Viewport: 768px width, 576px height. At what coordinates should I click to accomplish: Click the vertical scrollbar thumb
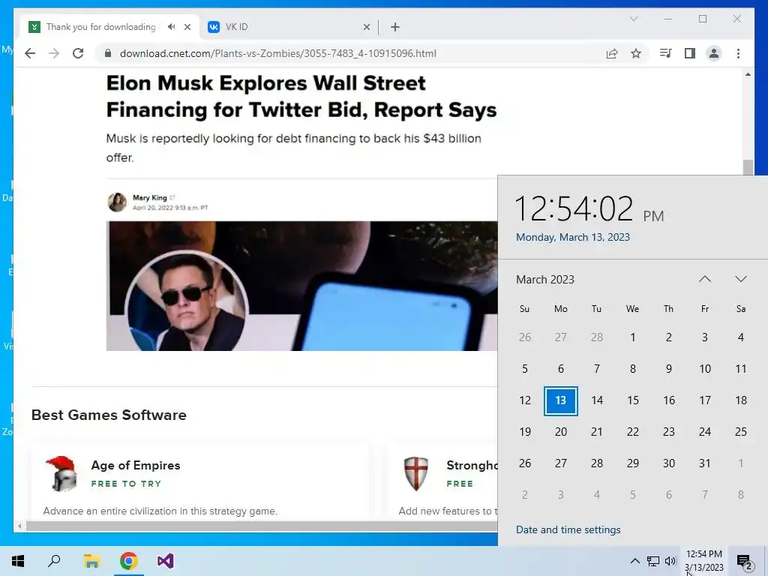tap(748, 167)
